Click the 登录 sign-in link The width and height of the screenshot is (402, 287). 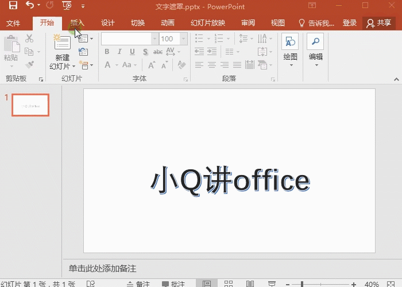(349, 23)
